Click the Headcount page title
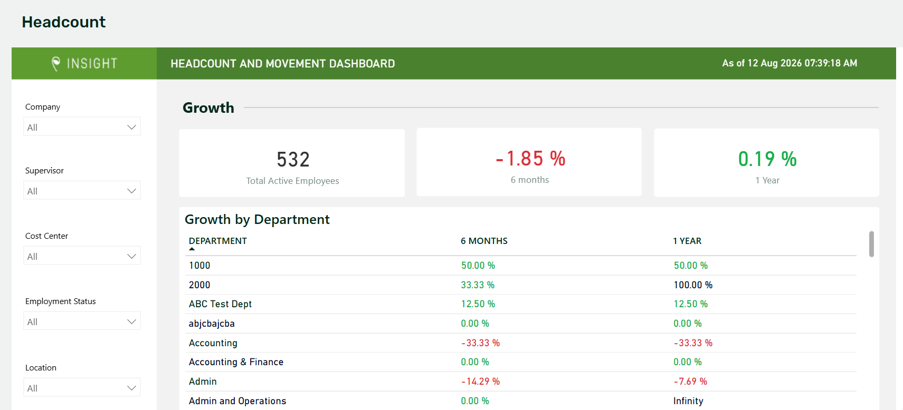Viewport: 903px width, 410px height. click(x=64, y=22)
